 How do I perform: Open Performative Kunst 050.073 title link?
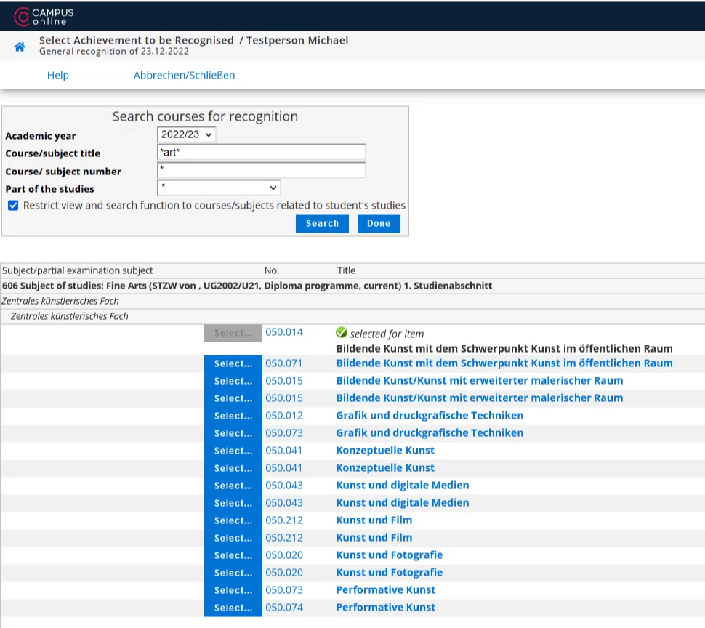point(385,589)
